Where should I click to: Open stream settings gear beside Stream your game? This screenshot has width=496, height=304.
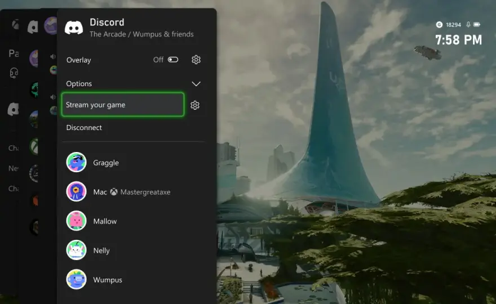pyautogui.click(x=195, y=105)
